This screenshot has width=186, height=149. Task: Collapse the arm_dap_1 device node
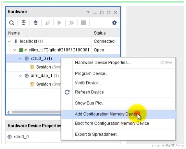(x=20, y=76)
